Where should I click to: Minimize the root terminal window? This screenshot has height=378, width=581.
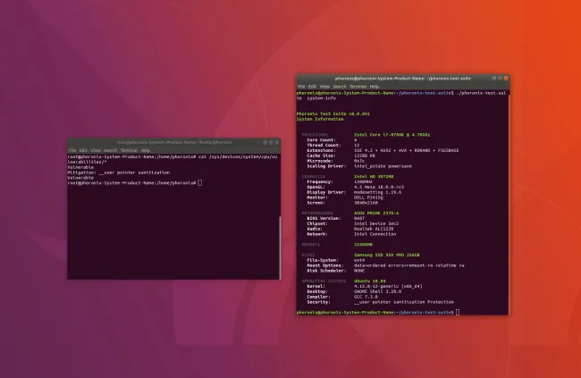pos(265,142)
